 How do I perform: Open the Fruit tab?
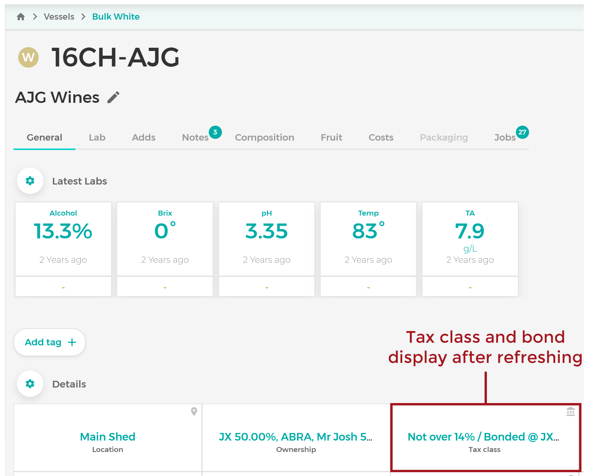pyautogui.click(x=331, y=137)
